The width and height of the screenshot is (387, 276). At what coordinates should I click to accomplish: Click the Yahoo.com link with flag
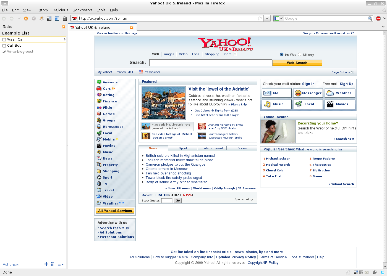tap(152, 72)
